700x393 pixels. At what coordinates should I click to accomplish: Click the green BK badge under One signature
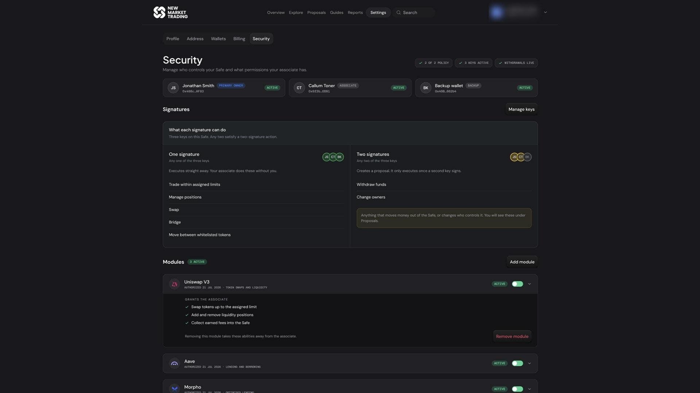[339, 157]
